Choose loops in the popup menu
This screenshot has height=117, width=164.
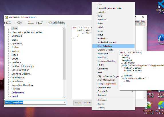[x=113, y=31]
